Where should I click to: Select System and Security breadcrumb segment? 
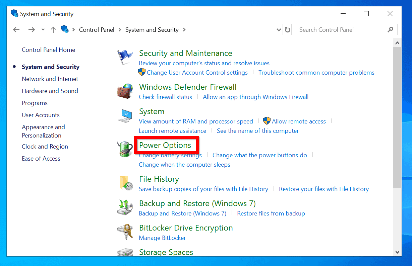click(152, 30)
